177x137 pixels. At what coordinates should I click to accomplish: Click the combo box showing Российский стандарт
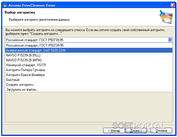(89, 40)
